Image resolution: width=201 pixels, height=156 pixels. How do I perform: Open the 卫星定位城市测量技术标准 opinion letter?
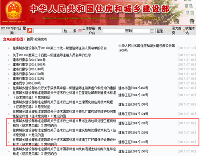[x=64, y=95]
